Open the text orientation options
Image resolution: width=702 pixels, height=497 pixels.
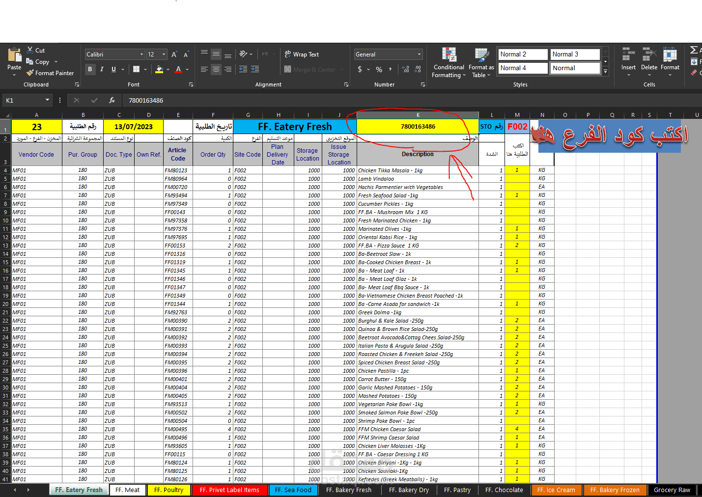(246, 54)
